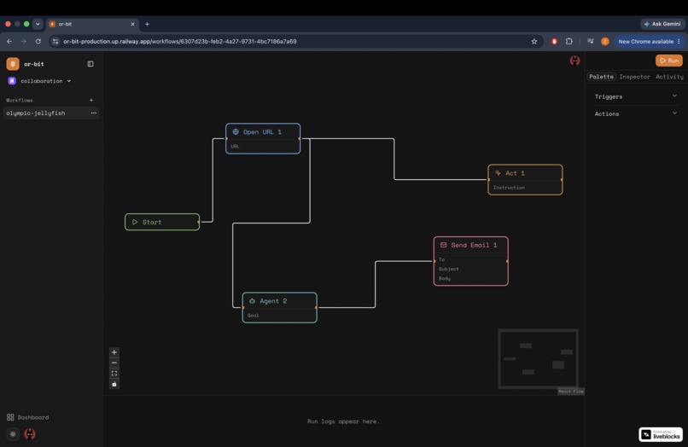688x447 pixels.
Task: Go back in browser history
Action: pos(9,41)
